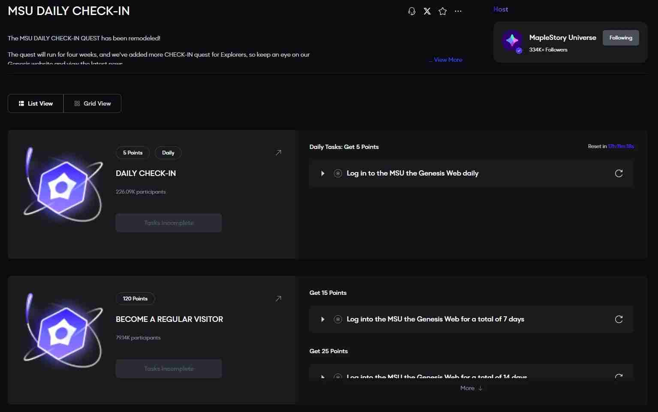The height and width of the screenshot is (412, 658).
Task: Switch to Grid View
Action: point(92,103)
